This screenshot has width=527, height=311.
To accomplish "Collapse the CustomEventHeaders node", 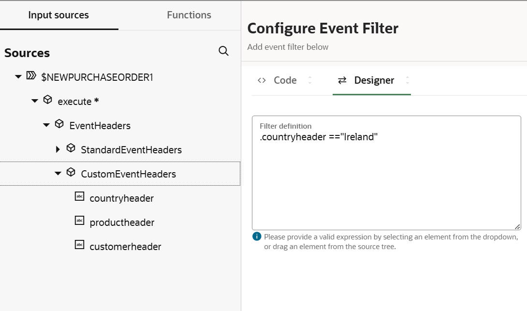I will (x=58, y=173).
